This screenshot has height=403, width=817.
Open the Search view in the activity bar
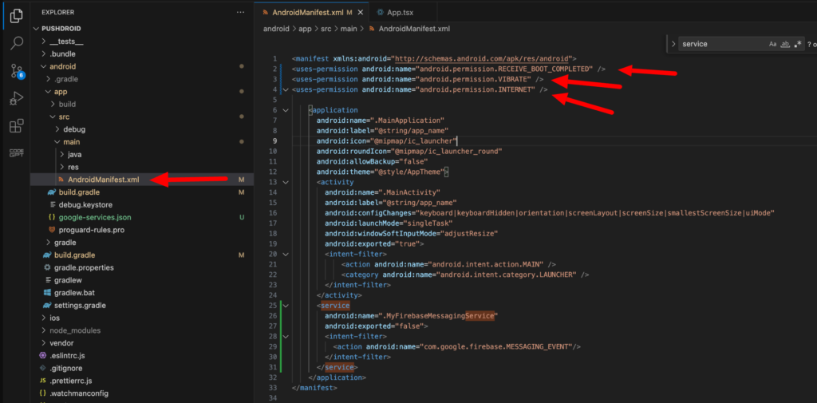click(16, 43)
